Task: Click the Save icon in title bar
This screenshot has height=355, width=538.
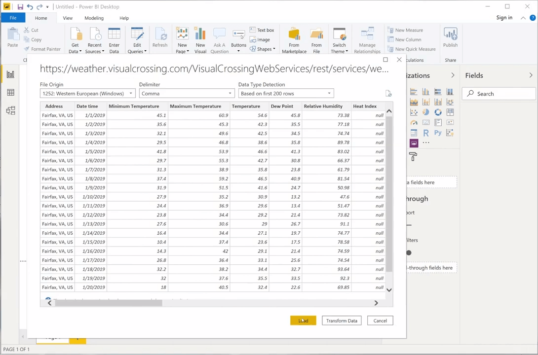Action: tap(20, 7)
